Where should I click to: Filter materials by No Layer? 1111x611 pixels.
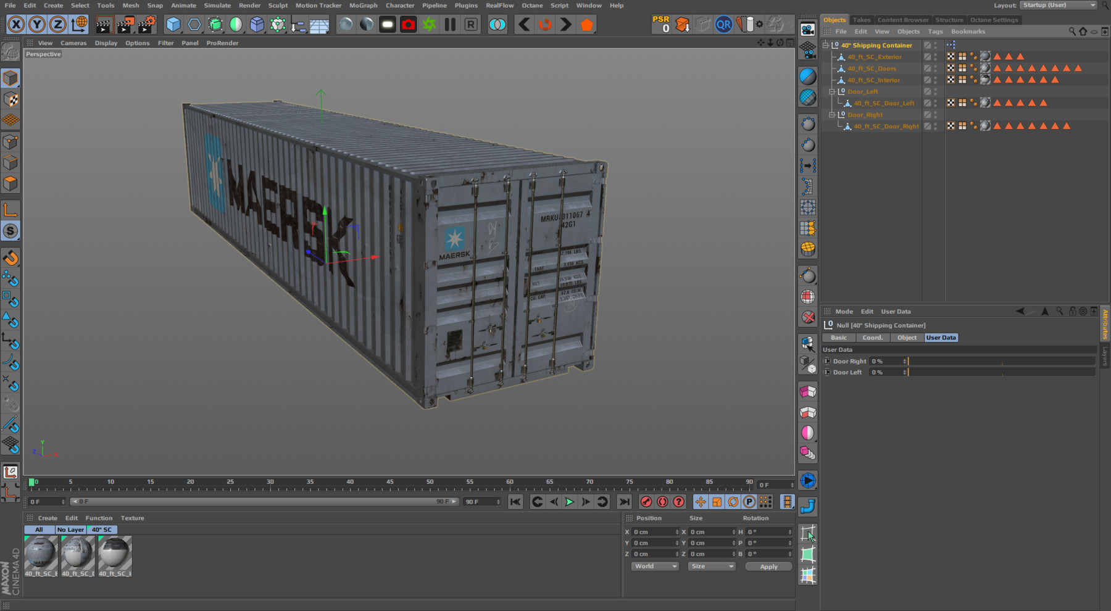tap(70, 530)
